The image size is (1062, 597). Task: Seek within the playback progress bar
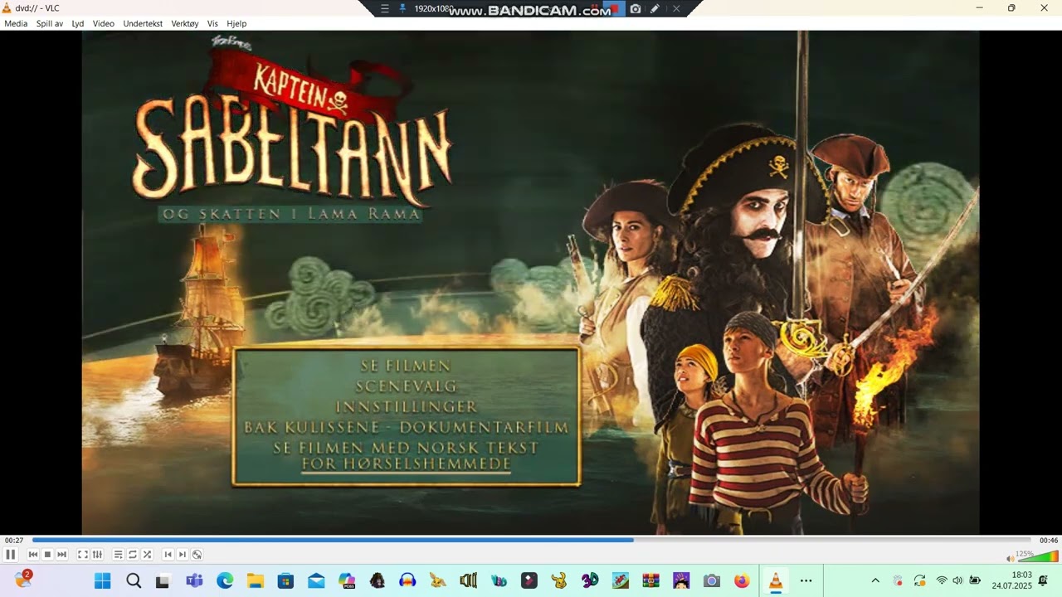click(531, 540)
